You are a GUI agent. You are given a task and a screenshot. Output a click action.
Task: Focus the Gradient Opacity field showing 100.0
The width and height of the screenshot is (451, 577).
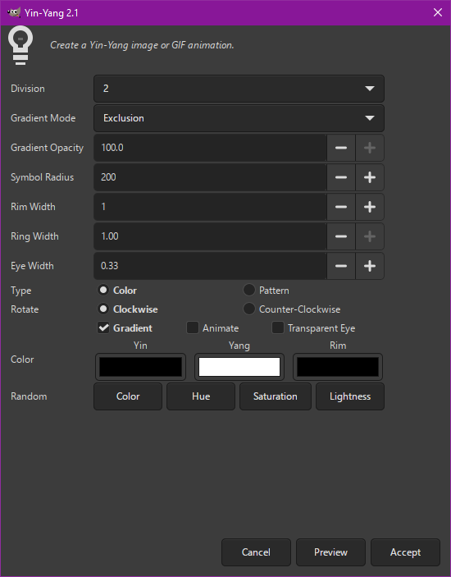[210, 148]
